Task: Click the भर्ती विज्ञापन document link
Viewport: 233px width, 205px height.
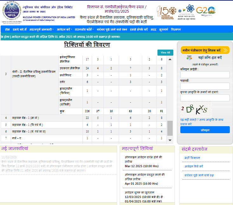Action: [192, 158]
